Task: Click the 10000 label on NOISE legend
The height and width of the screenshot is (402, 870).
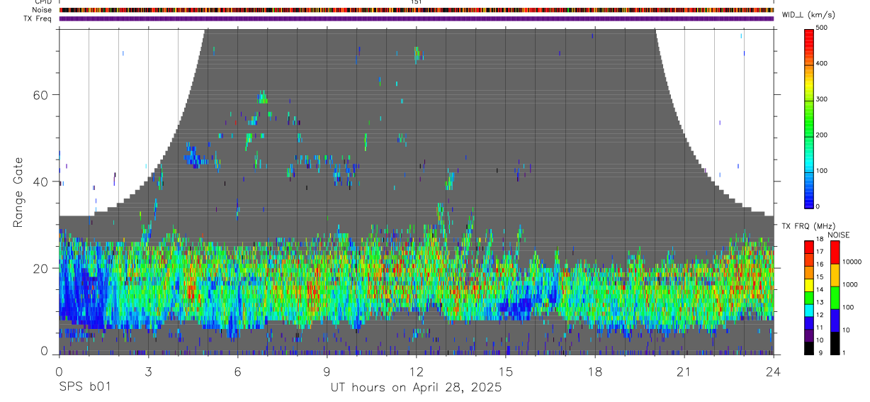Action: point(852,262)
